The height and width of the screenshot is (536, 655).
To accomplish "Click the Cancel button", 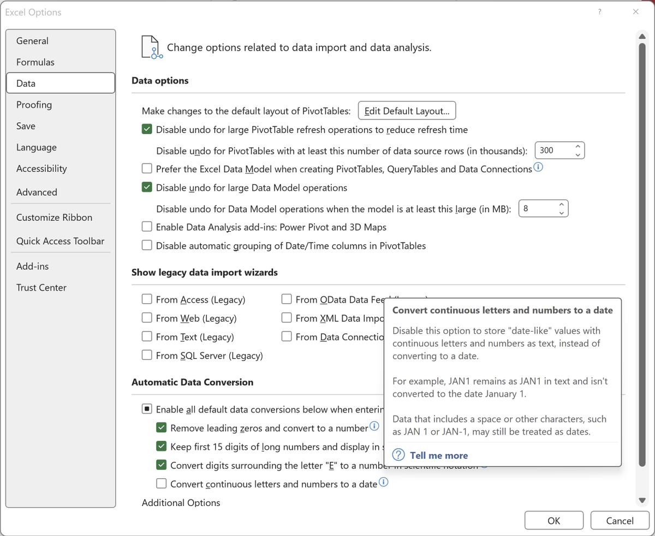I will [620, 521].
